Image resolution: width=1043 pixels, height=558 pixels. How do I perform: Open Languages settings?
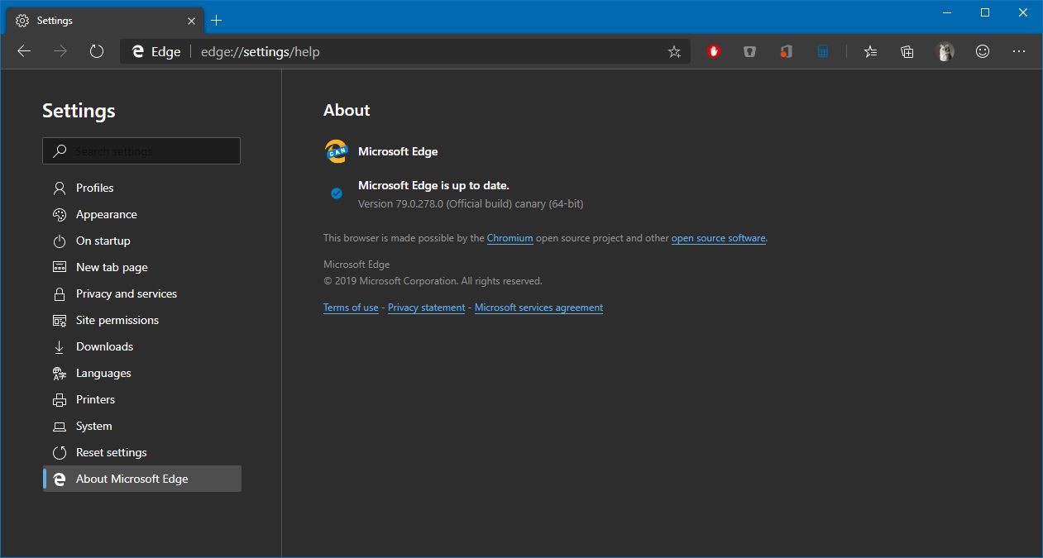pyautogui.click(x=142, y=373)
